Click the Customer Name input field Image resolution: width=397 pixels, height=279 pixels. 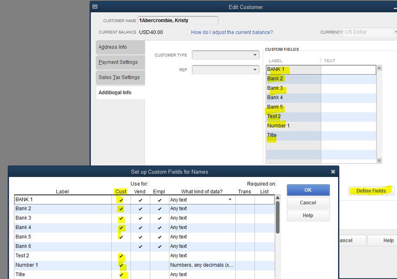coord(178,20)
